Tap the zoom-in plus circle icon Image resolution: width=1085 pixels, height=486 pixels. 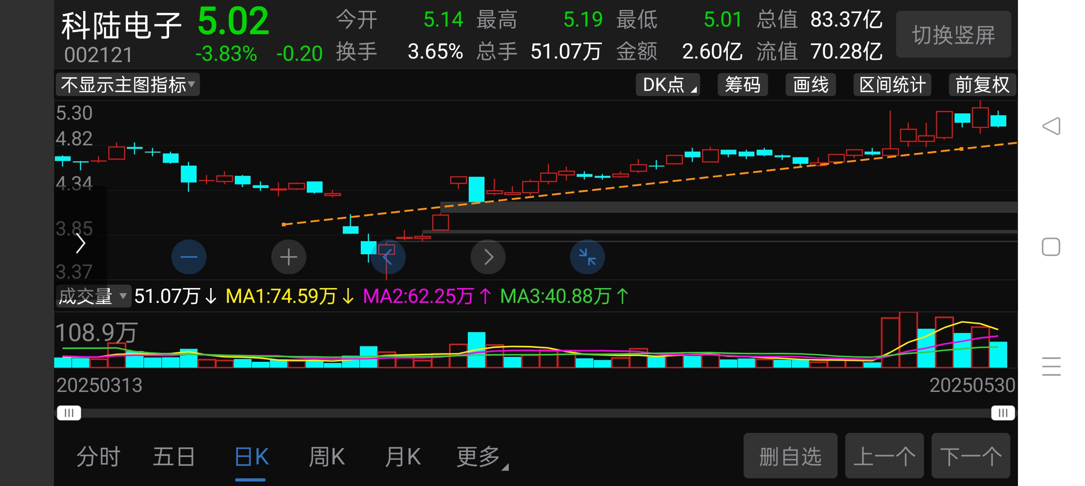[289, 257]
